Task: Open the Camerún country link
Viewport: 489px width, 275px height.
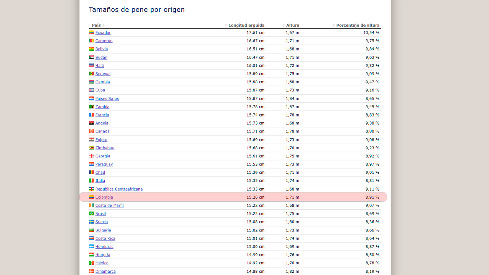Action: [104, 41]
